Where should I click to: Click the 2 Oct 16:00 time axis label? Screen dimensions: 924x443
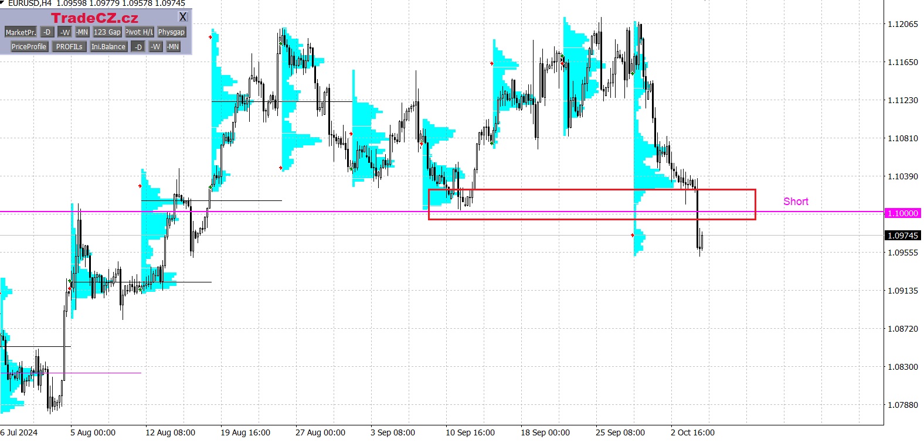click(692, 432)
